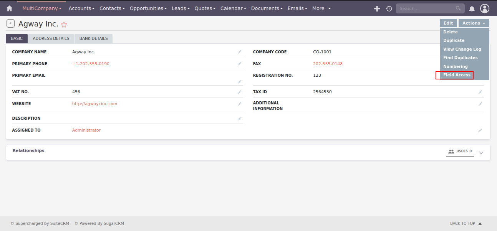Open the Accounts menu

(x=81, y=8)
